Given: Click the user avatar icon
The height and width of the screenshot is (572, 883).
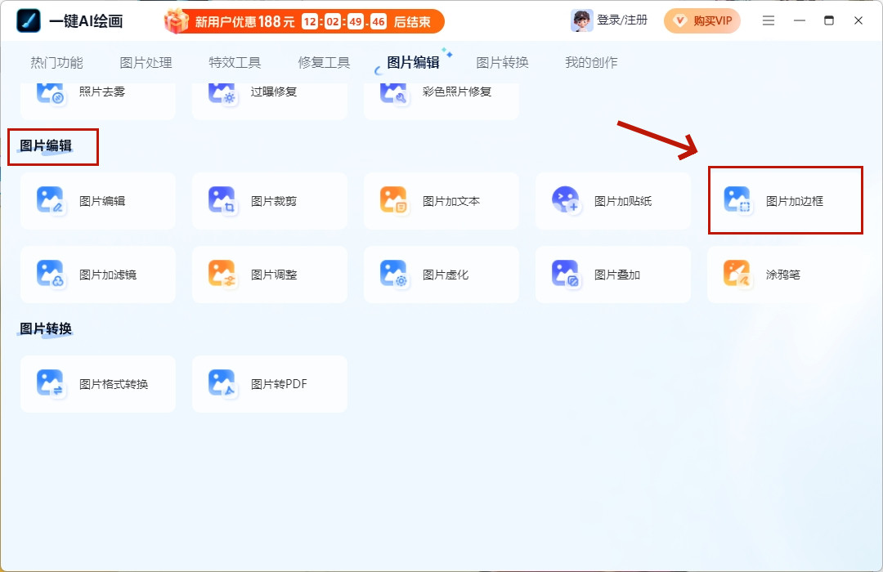Looking at the screenshot, I should pyautogui.click(x=582, y=20).
